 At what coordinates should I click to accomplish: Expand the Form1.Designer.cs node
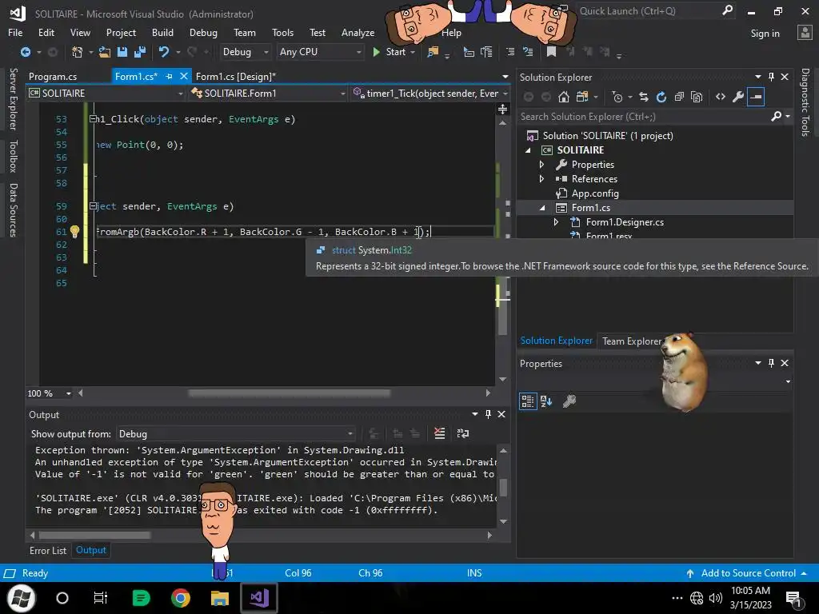pyautogui.click(x=557, y=222)
